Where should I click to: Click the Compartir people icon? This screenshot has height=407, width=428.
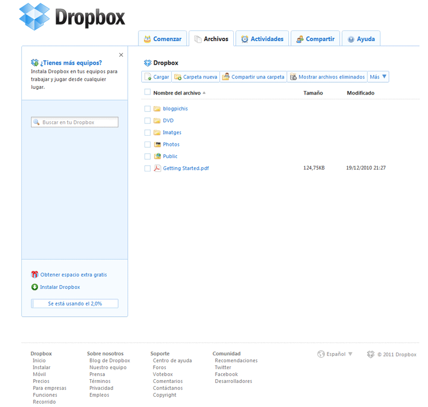(x=300, y=39)
